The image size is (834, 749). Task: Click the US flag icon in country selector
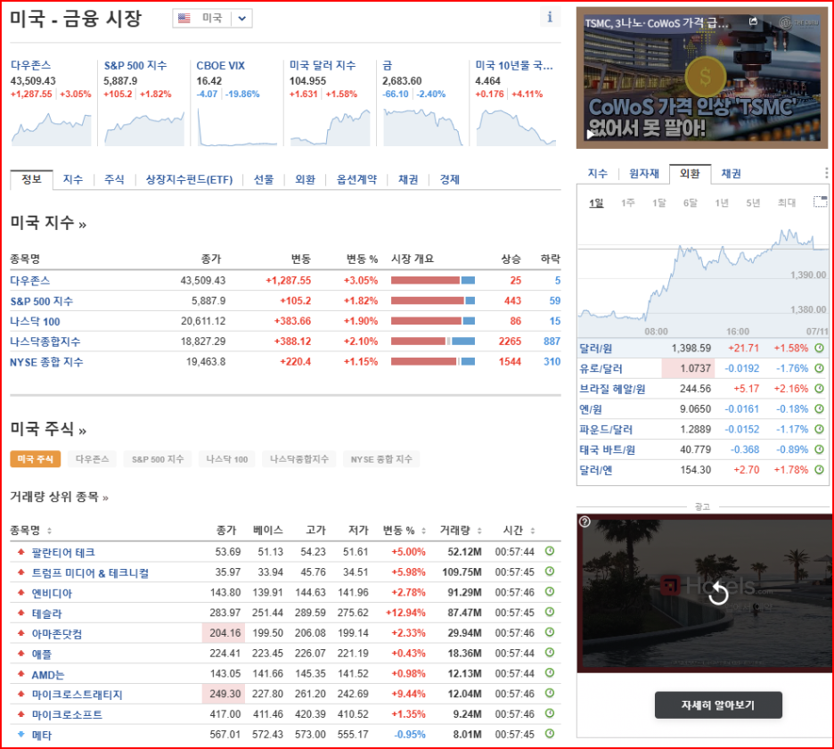click(184, 18)
